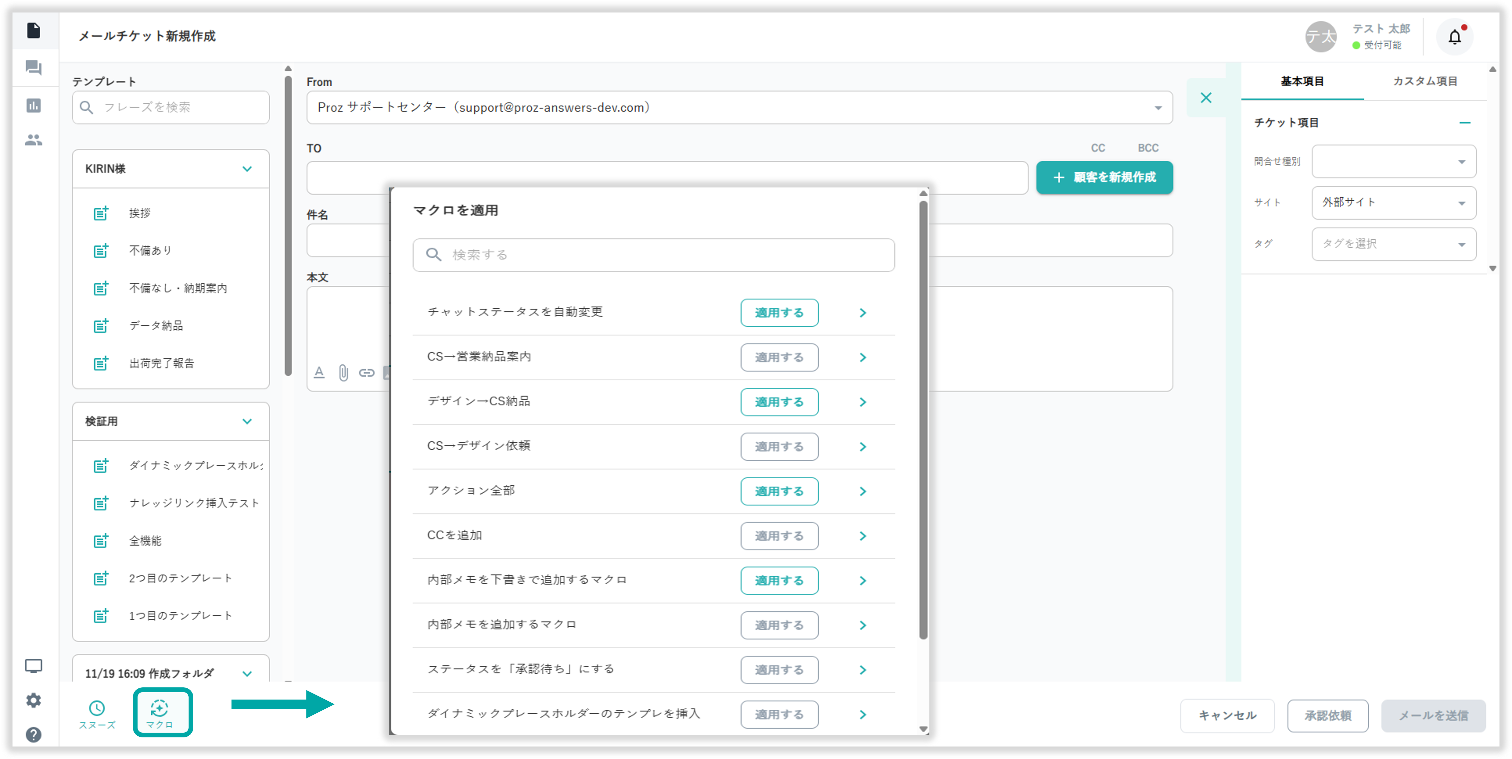The width and height of the screenshot is (1512, 759).
Task: Click the macro search field
Action: pyautogui.click(x=653, y=255)
